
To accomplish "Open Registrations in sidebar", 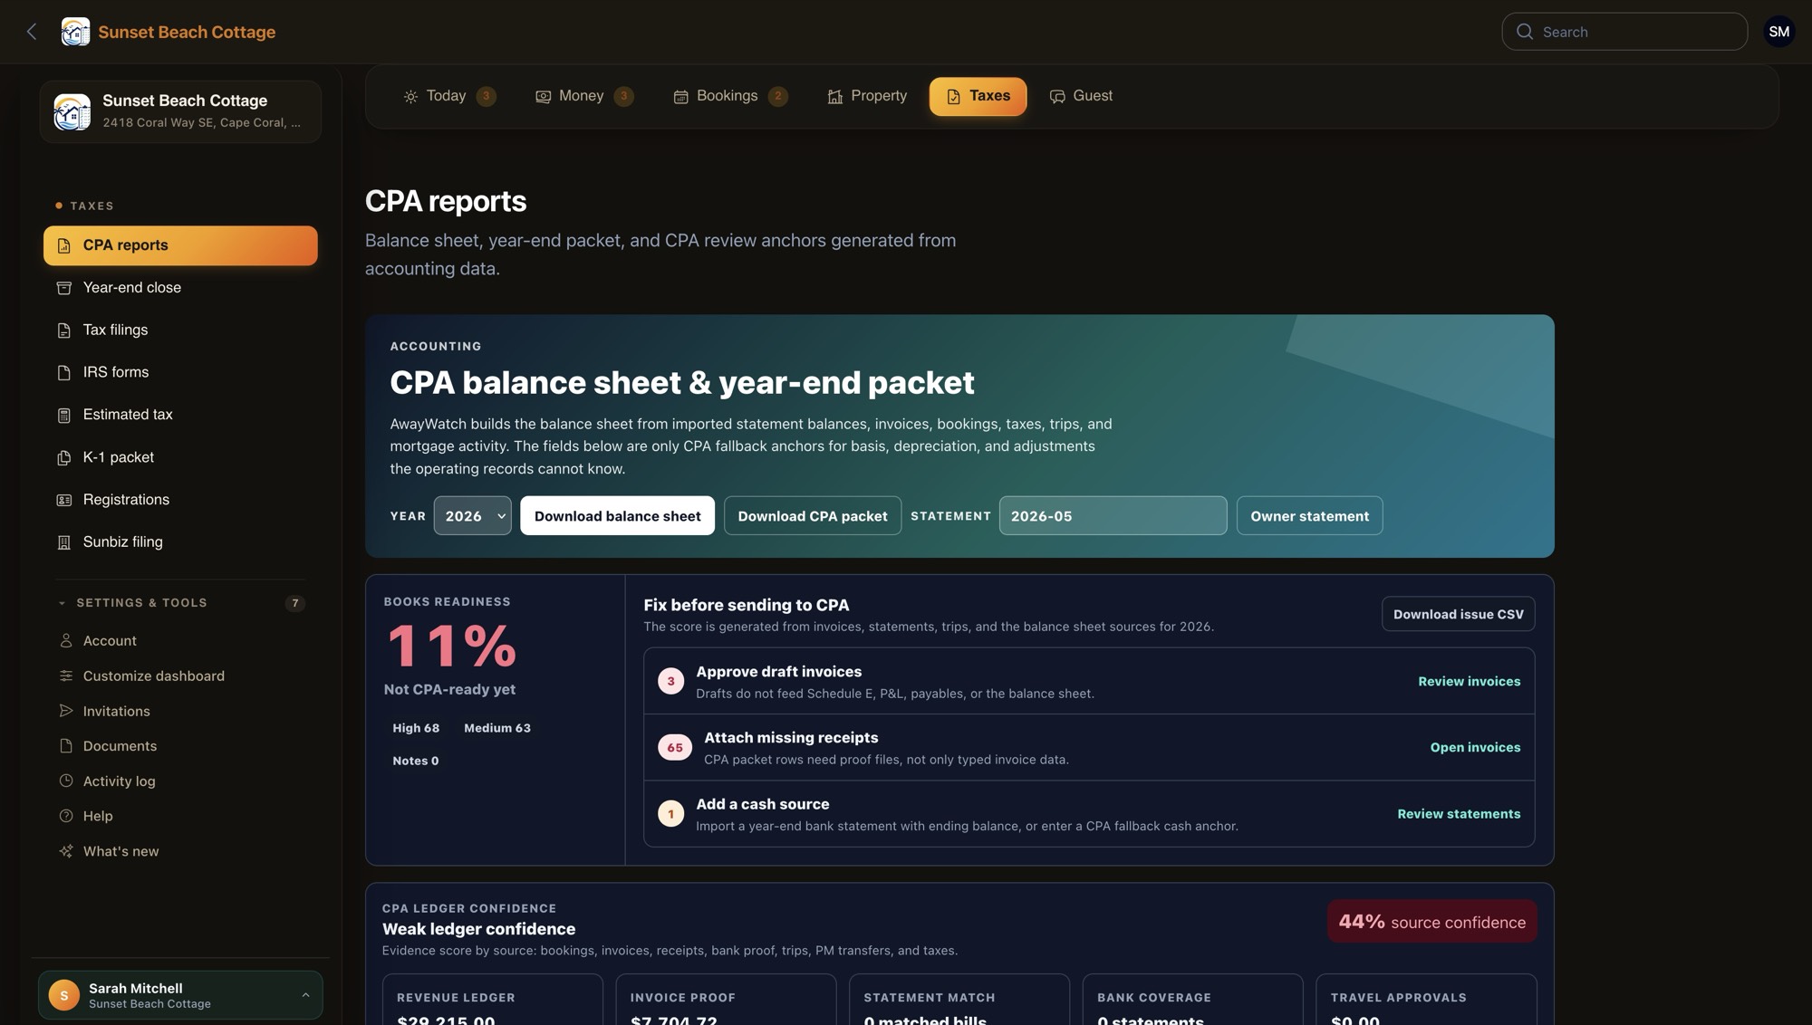I will (180, 500).
